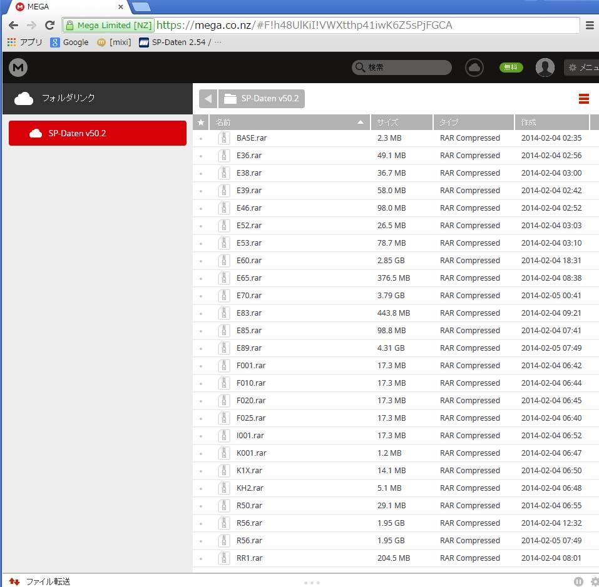This screenshot has height=587, width=599.
Task: Open a new browser tab
Action: [x=141, y=7]
